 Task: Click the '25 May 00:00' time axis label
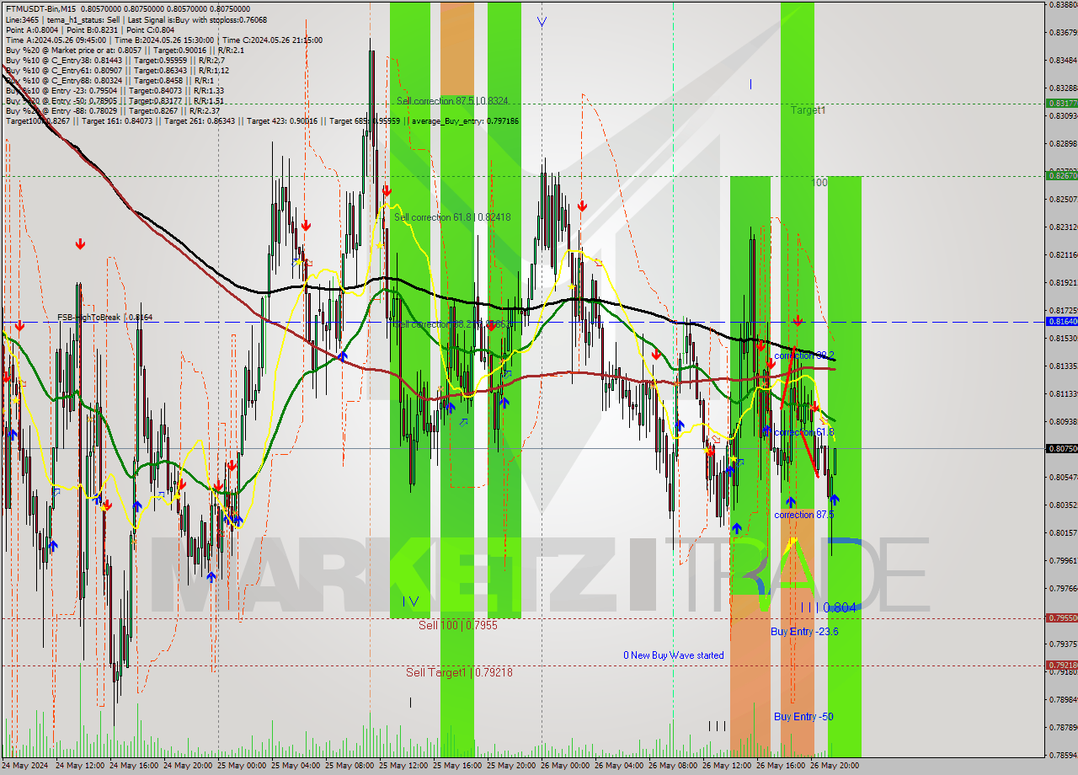241,766
